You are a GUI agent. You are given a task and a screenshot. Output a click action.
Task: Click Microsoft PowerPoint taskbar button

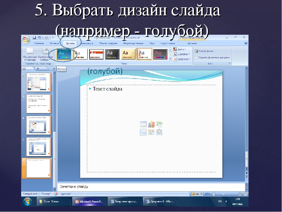[x=89, y=201]
